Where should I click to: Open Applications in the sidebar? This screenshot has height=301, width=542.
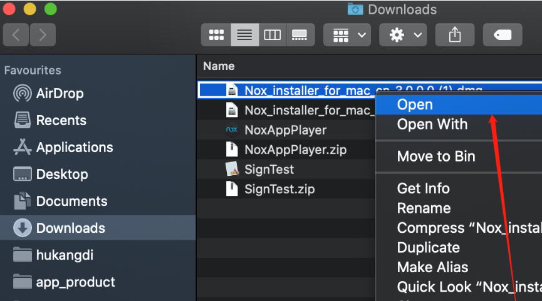pos(98,148)
